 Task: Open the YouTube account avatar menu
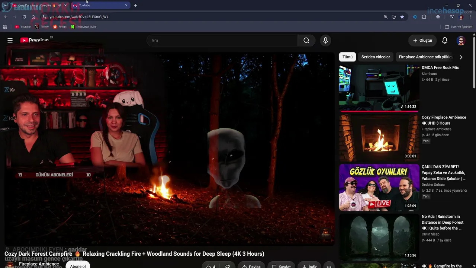click(461, 41)
